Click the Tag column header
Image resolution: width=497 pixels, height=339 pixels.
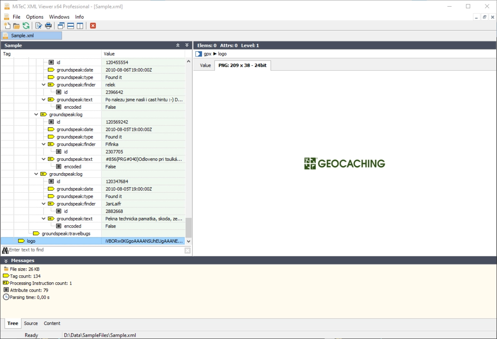click(x=51, y=54)
